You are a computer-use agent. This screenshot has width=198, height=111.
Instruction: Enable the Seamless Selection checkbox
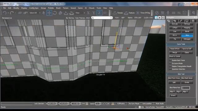point(170,69)
